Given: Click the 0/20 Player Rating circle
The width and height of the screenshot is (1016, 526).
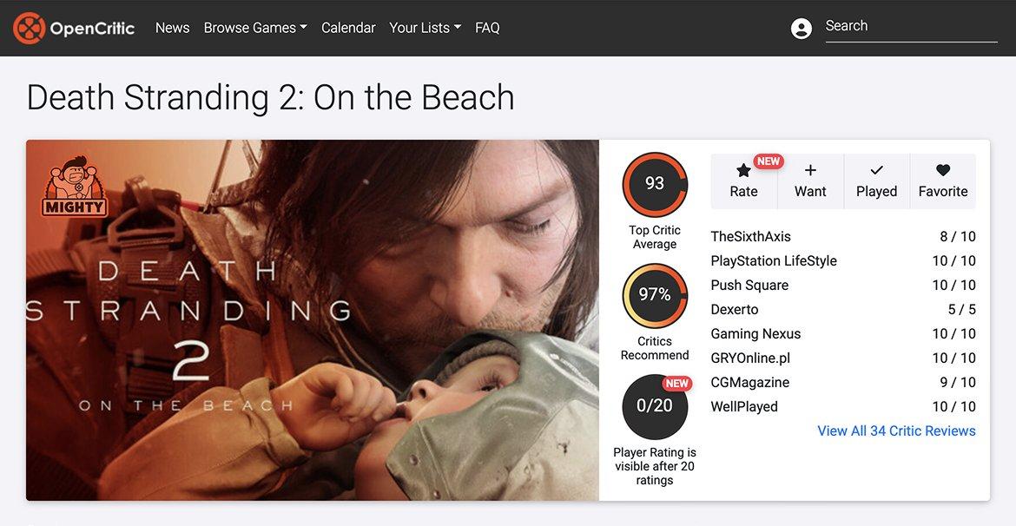Looking at the screenshot, I should click(x=655, y=406).
